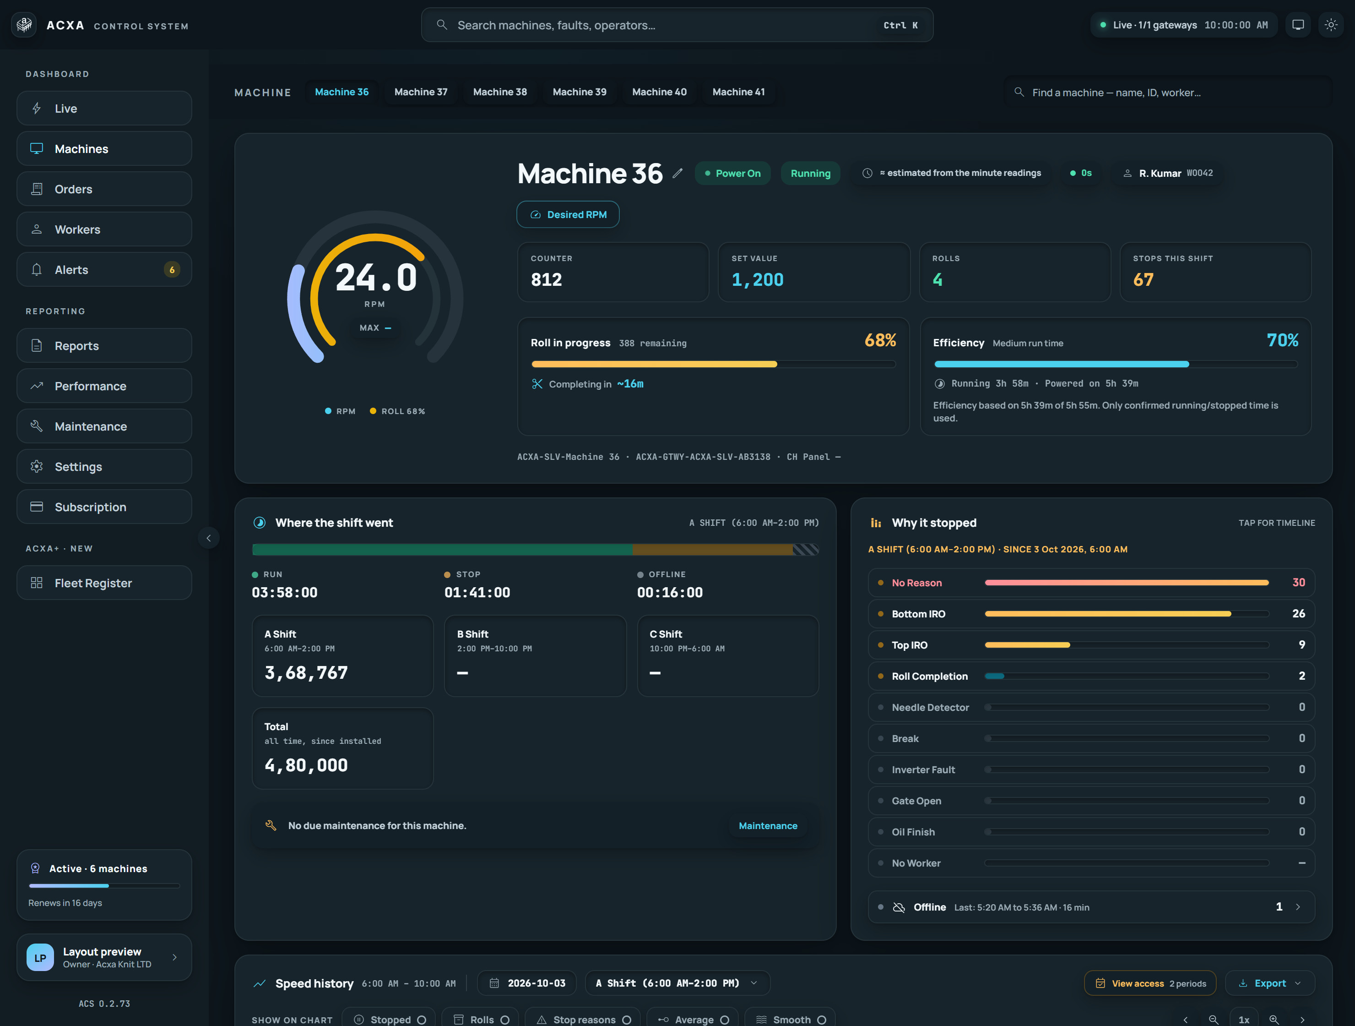Edit Machine 36 name with pencil icon
The image size is (1355, 1026).
677,174
